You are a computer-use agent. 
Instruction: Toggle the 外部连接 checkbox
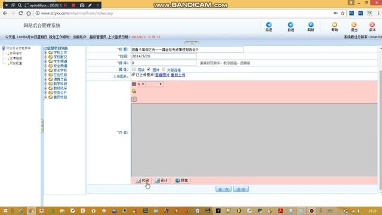(164, 69)
